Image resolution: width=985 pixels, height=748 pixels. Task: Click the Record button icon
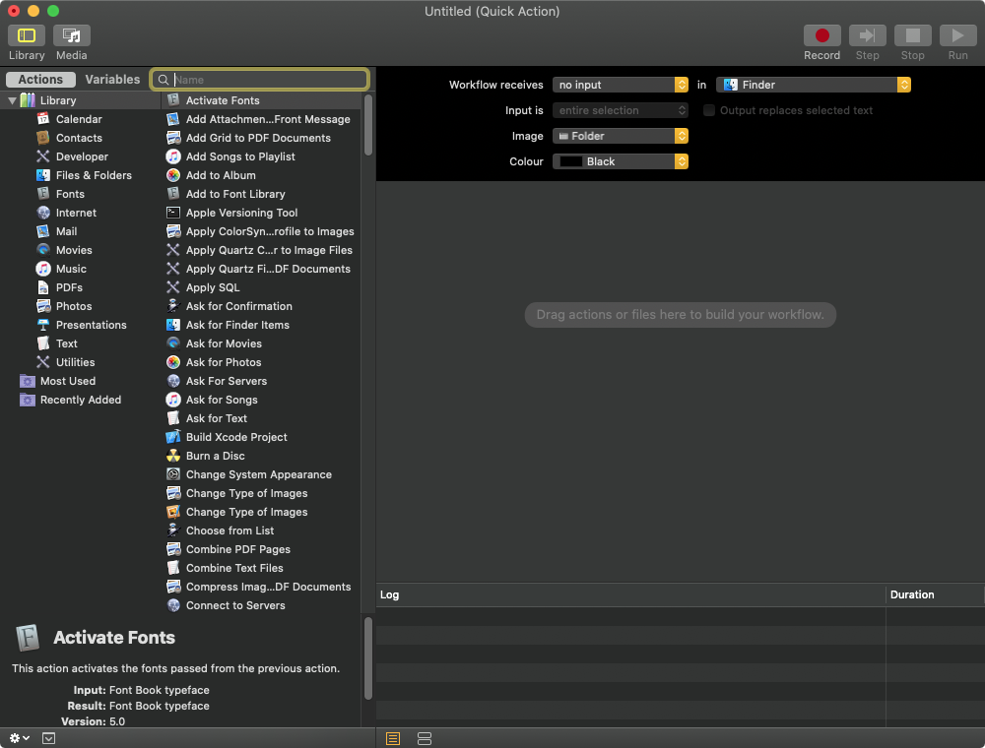pos(821,36)
